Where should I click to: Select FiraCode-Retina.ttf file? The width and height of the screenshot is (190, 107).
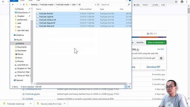click(84, 26)
